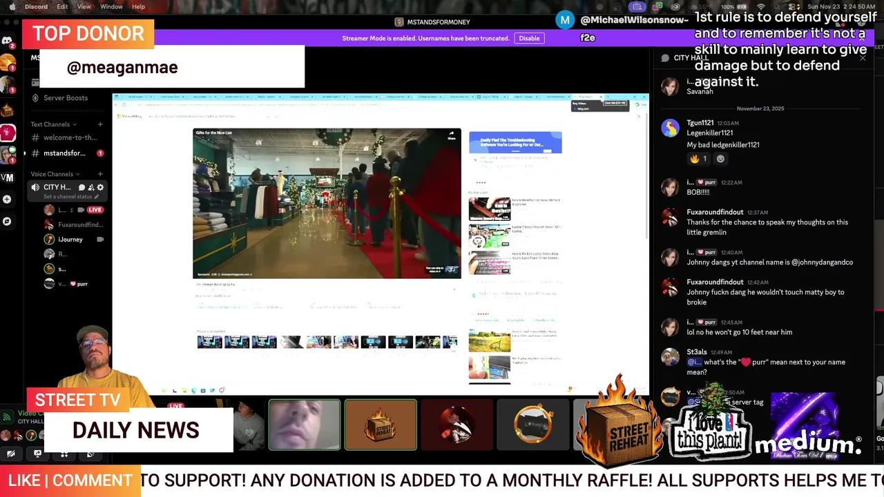Click the purr server tag on 12:22 message
Screen dimensions: 884x497
point(706,182)
